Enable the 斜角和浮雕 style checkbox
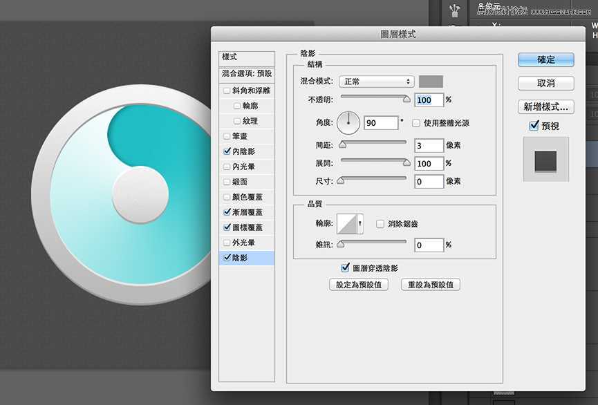 pyautogui.click(x=227, y=89)
